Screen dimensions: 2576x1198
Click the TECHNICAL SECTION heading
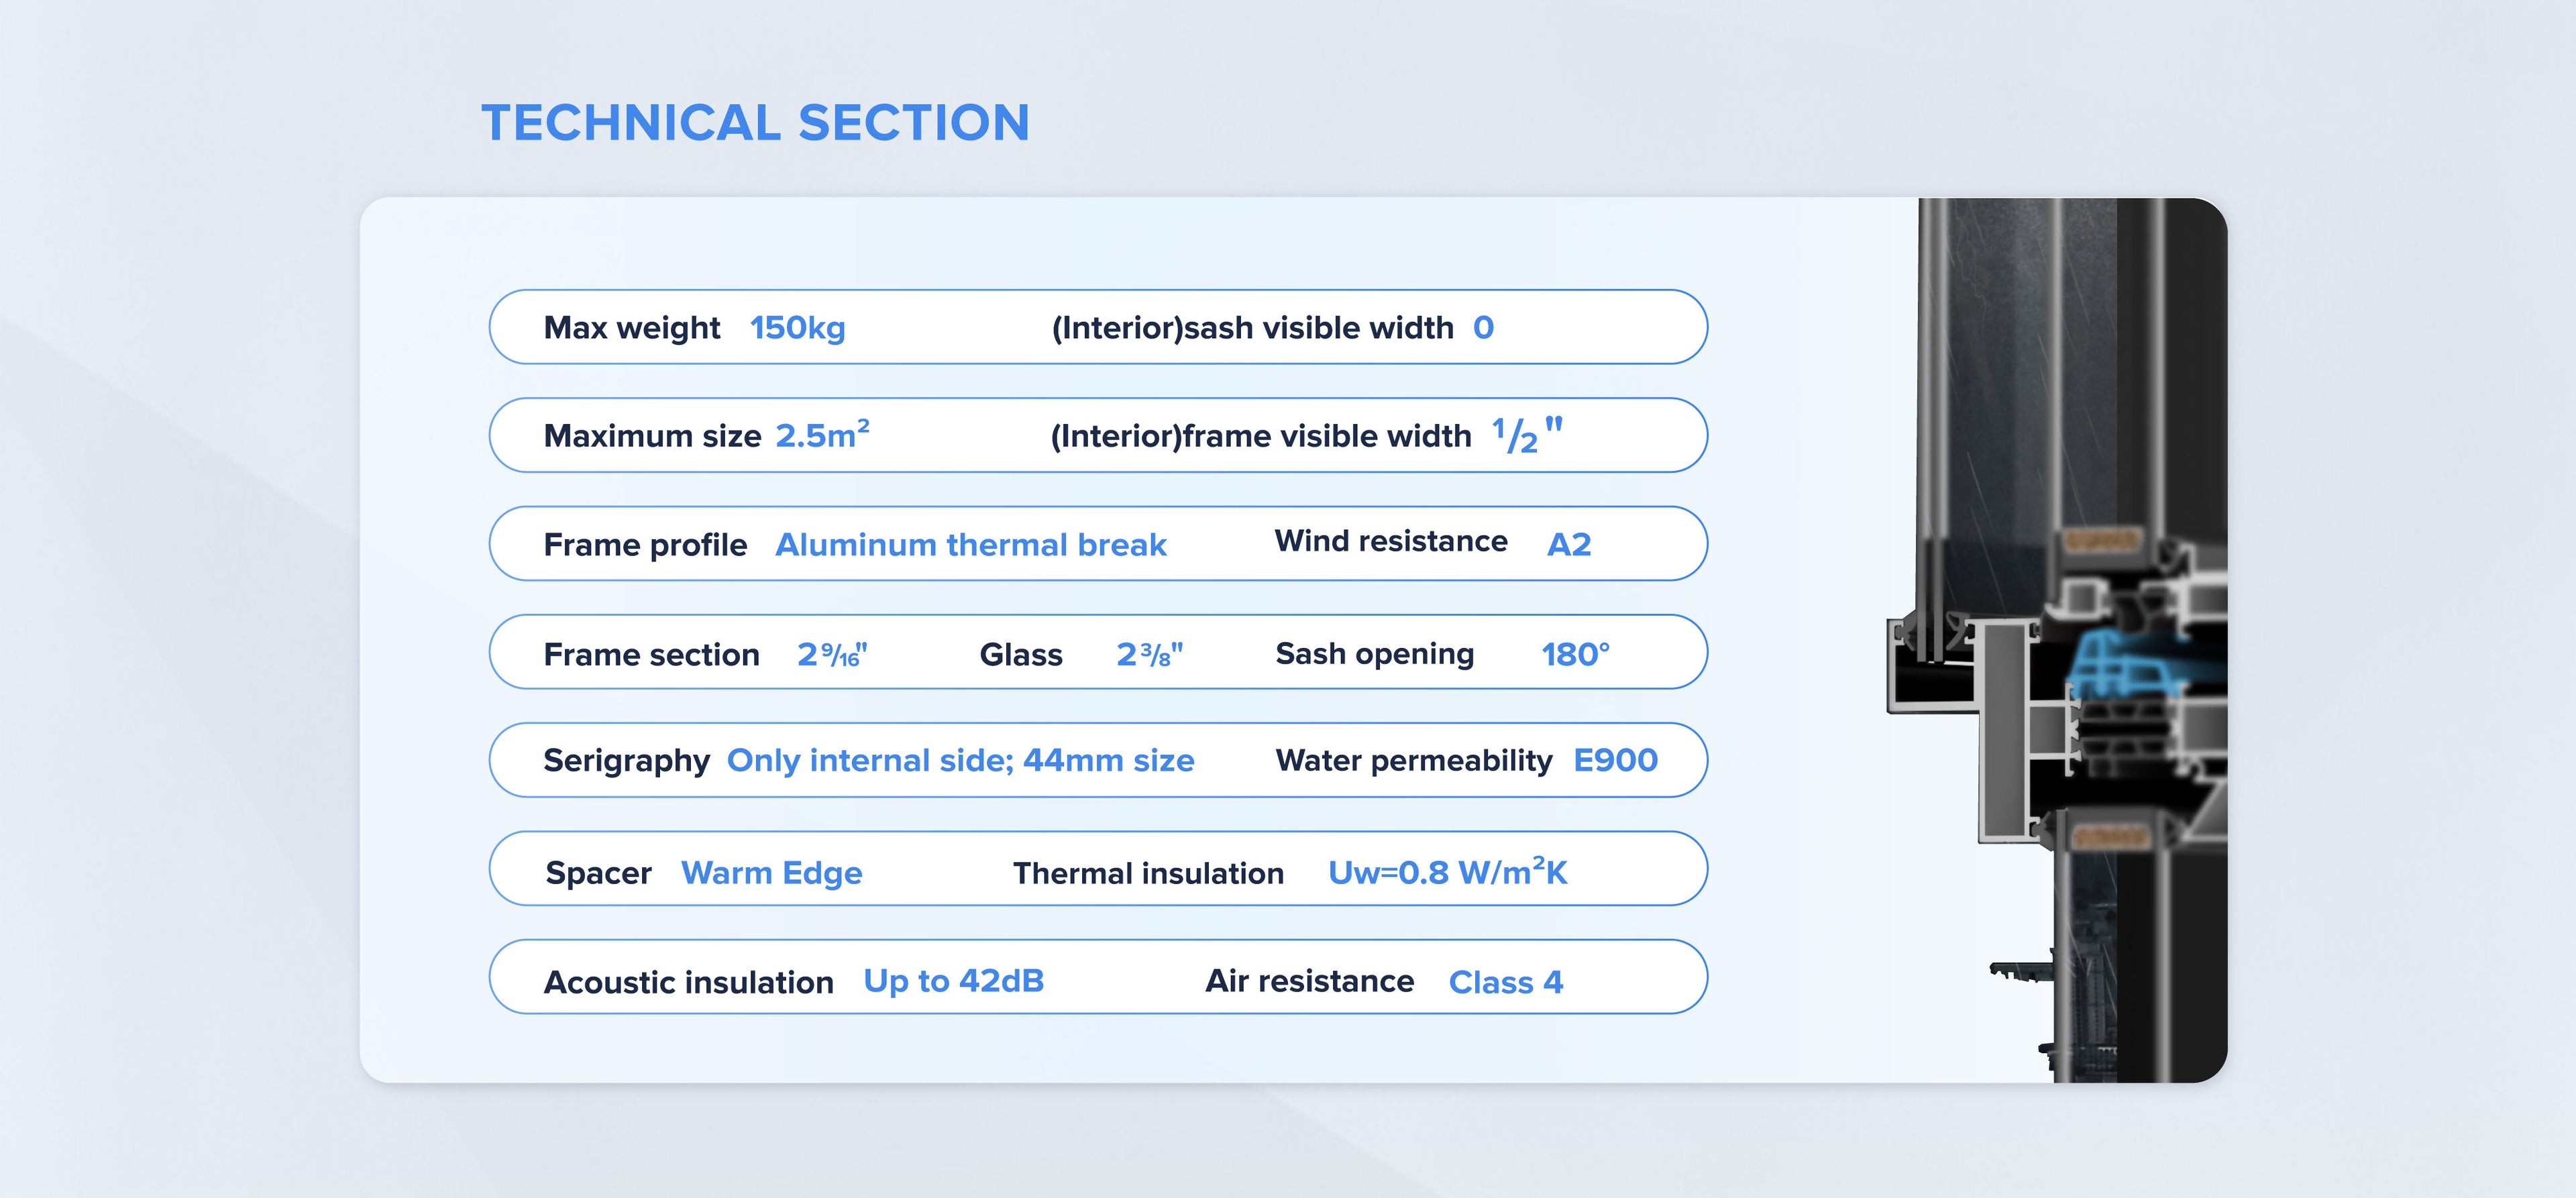click(x=755, y=123)
